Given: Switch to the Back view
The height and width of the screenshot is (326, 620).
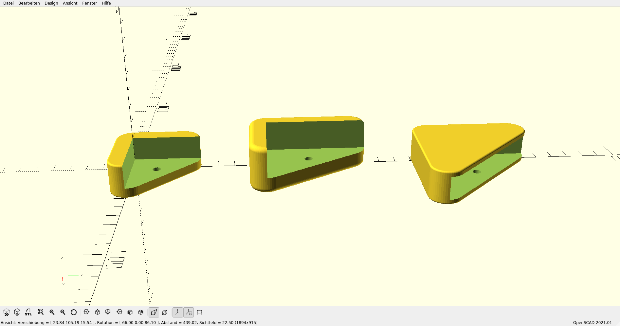Looking at the screenshot, I should (x=141, y=312).
